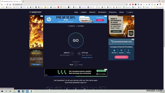Click Learn More in the Army ad

(x=116, y=32)
